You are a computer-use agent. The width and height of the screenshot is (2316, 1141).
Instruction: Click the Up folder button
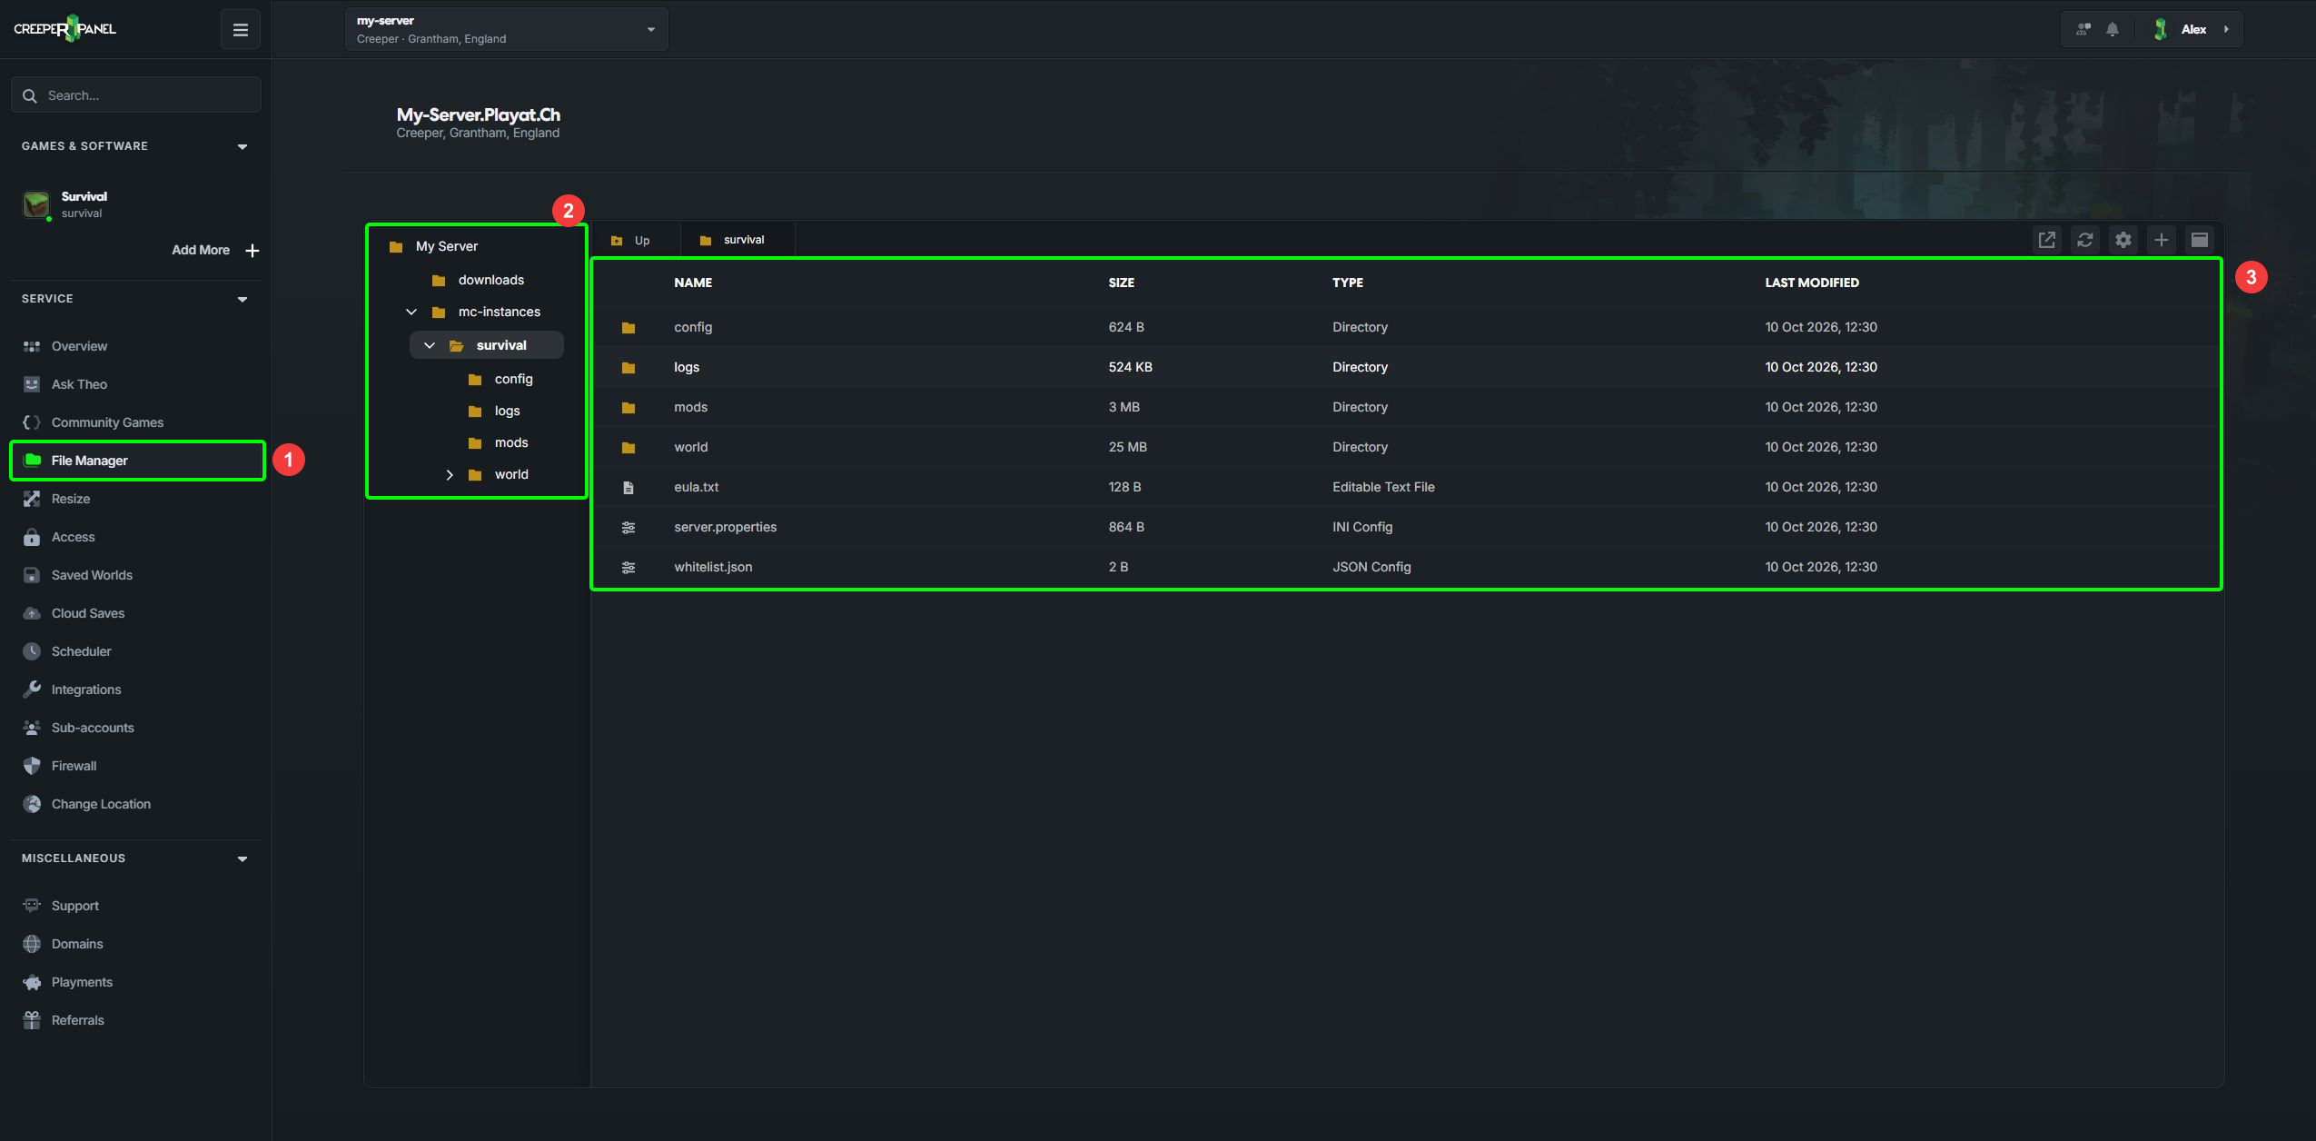(x=631, y=240)
